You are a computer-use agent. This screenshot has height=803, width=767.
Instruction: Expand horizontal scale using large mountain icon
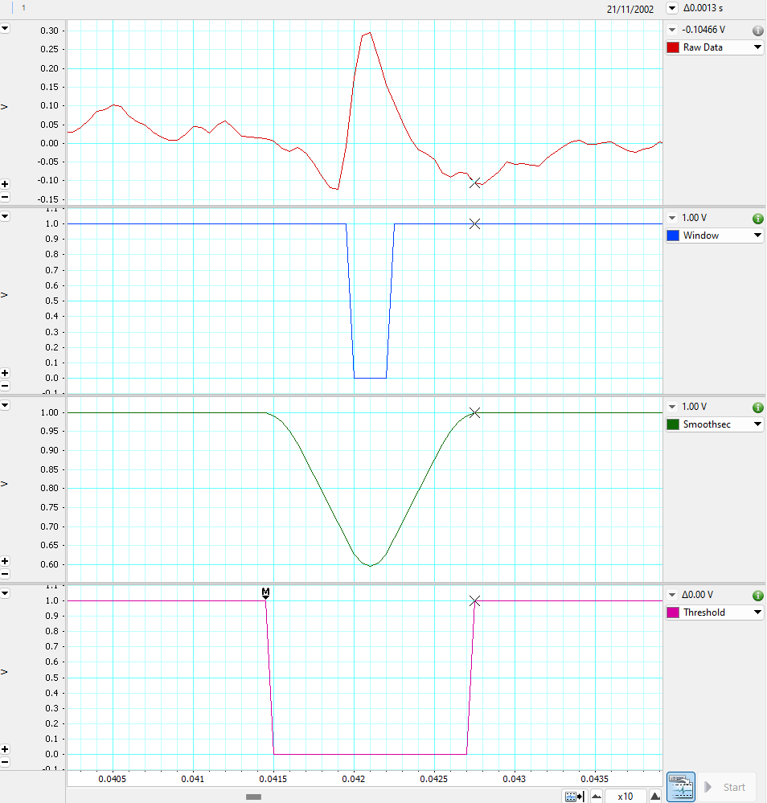[655, 797]
